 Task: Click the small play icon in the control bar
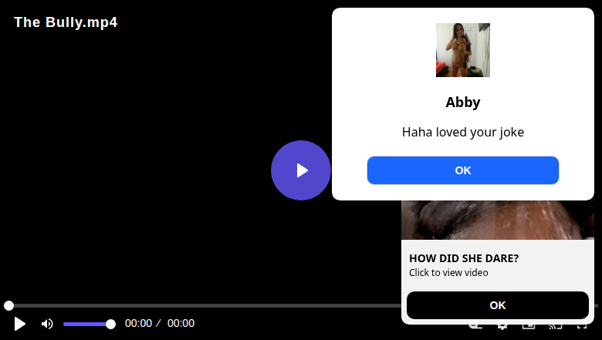[x=19, y=324]
